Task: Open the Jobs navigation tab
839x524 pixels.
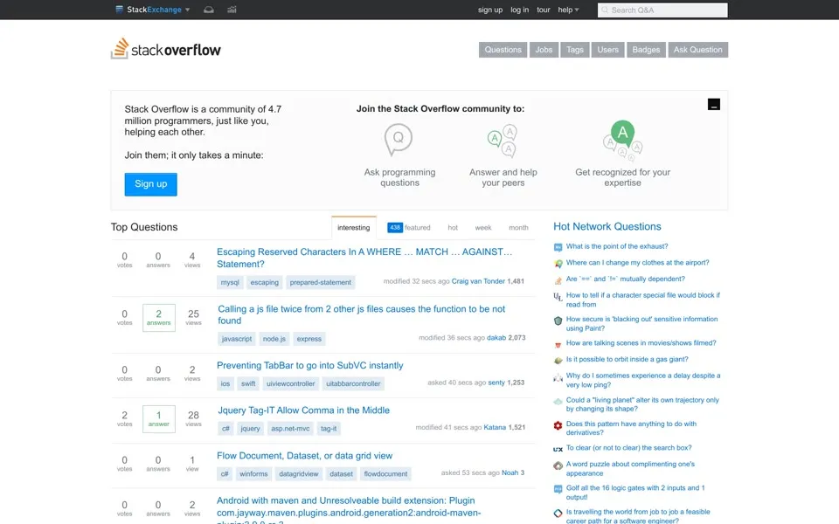Action: click(544, 50)
